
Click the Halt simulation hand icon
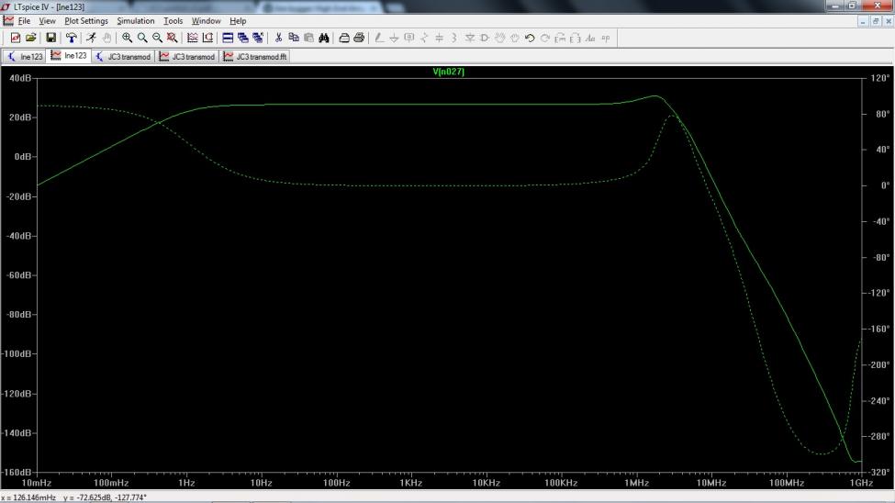[106, 38]
